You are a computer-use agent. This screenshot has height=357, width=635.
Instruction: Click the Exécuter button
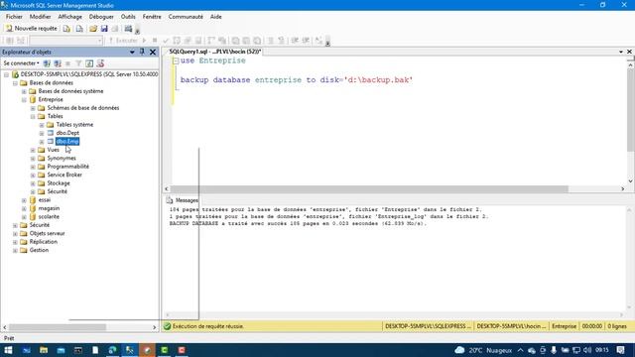tap(123, 41)
